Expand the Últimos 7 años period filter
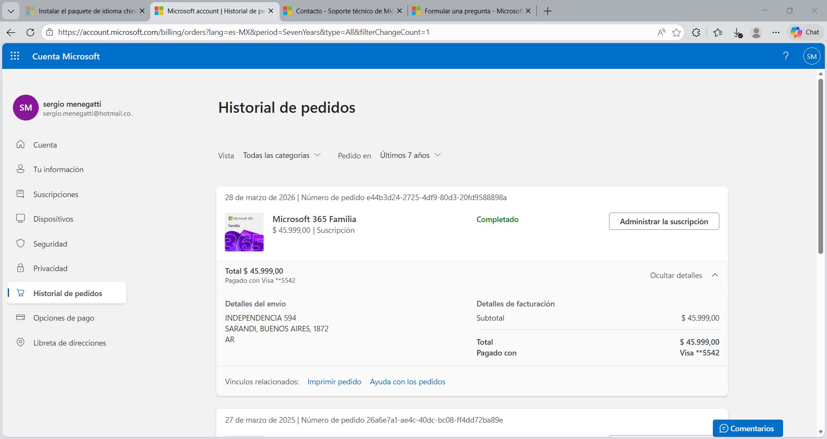Screen dimensions: 827x439 click(x=410, y=155)
